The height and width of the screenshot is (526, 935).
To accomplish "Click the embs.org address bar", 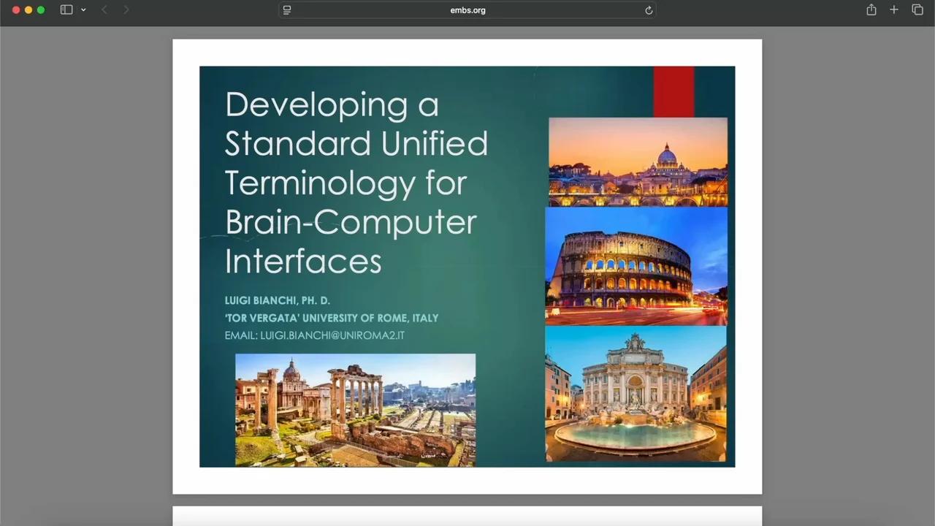I will click(x=467, y=9).
